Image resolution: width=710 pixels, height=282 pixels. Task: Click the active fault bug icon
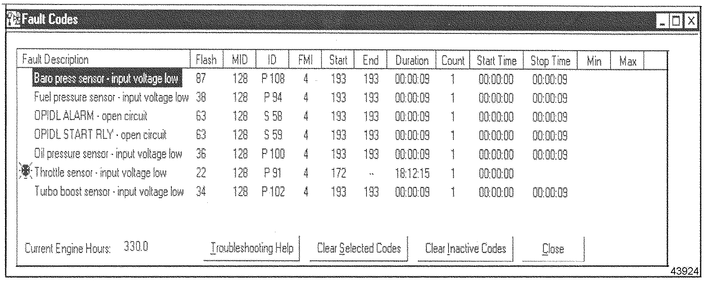25,173
